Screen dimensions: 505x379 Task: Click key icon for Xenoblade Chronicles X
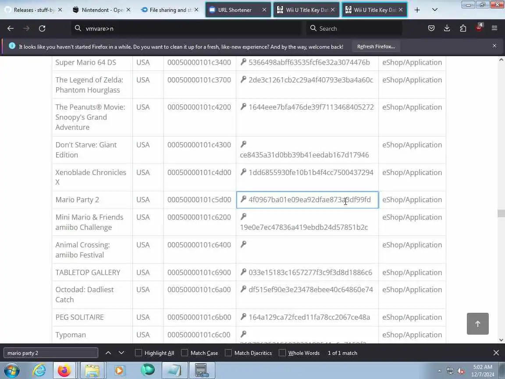point(243,172)
